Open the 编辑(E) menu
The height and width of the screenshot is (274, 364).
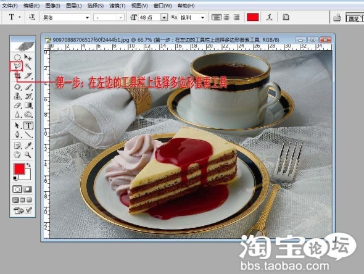pos(31,6)
